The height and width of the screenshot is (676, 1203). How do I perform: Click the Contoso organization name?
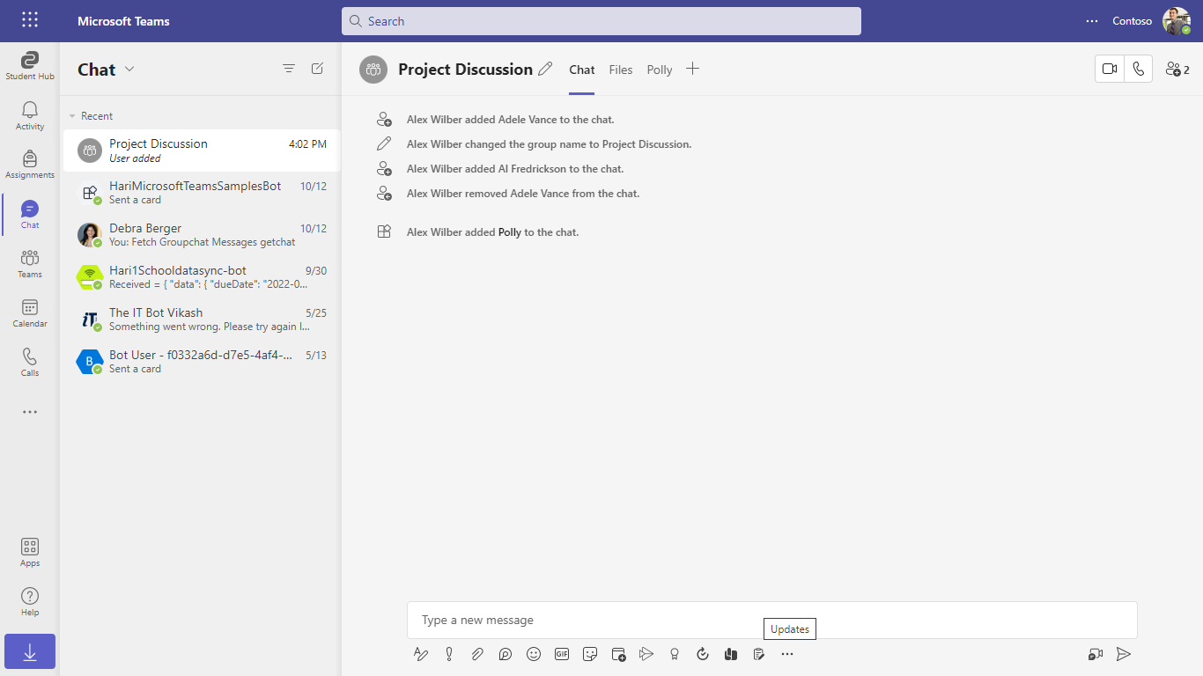[1133, 21]
